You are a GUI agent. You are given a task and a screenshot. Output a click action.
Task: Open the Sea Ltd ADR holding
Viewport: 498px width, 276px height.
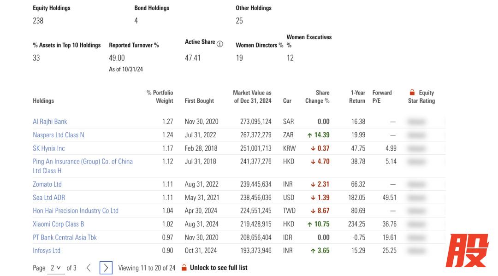tap(49, 198)
